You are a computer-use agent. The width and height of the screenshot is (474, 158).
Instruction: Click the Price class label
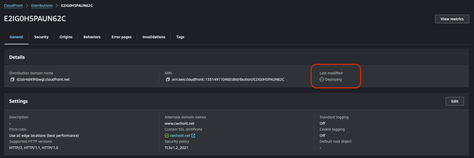tap(18, 129)
